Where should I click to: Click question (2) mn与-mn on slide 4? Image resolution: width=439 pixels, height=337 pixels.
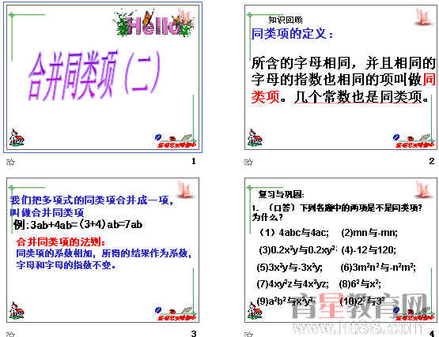369,233
